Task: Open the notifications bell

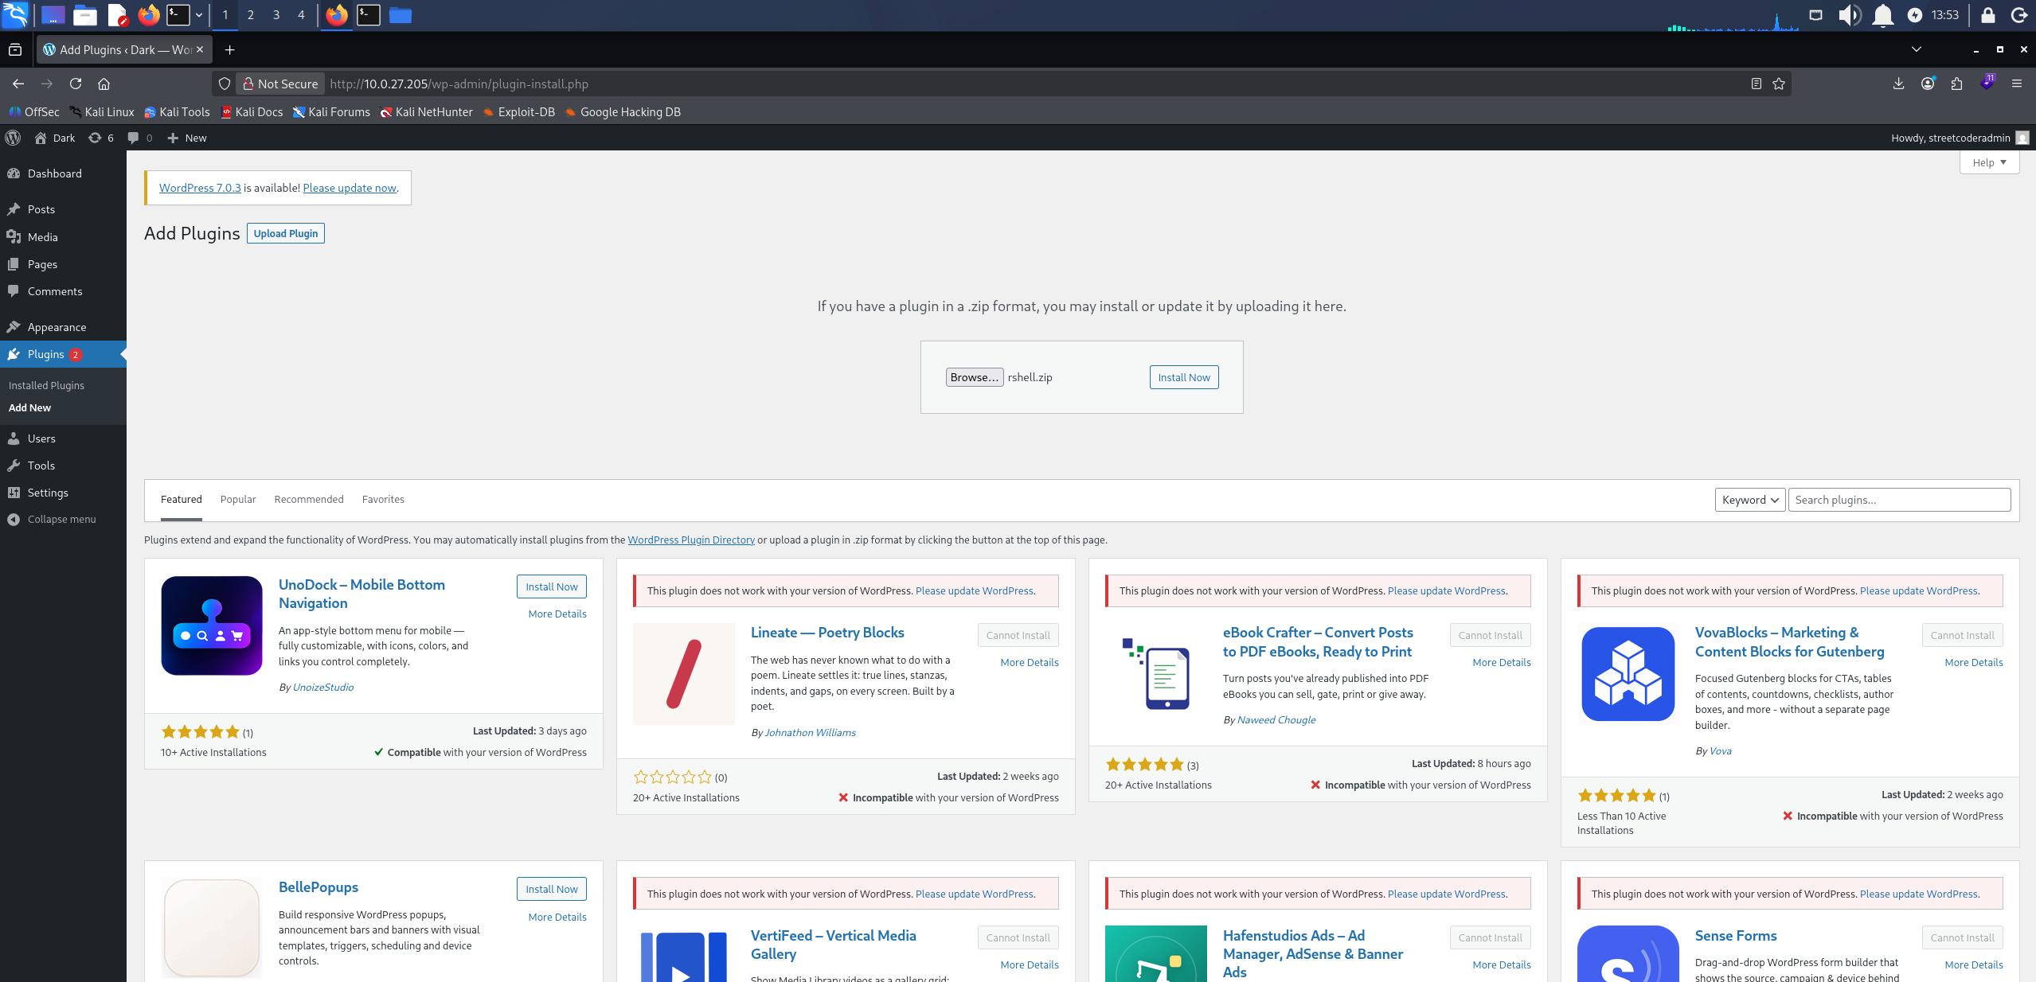Action: (1882, 14)
